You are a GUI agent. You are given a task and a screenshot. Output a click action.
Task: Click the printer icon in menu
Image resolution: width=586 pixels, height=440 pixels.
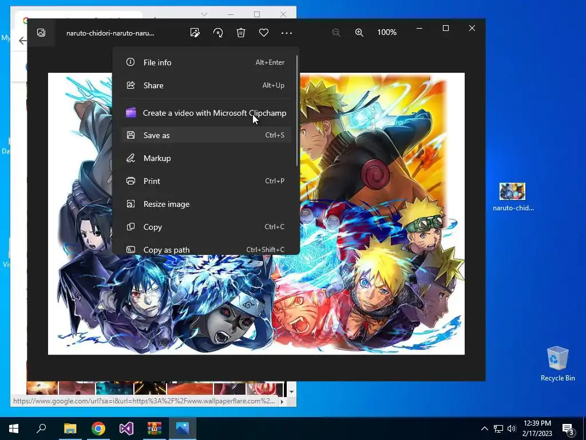coord(130,181)
